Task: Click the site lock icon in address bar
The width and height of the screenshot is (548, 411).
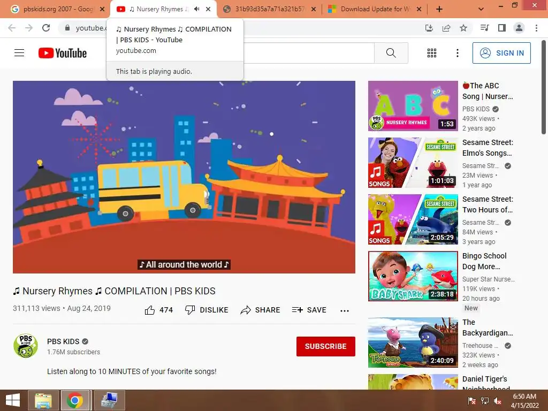Action: coord(67,28)
